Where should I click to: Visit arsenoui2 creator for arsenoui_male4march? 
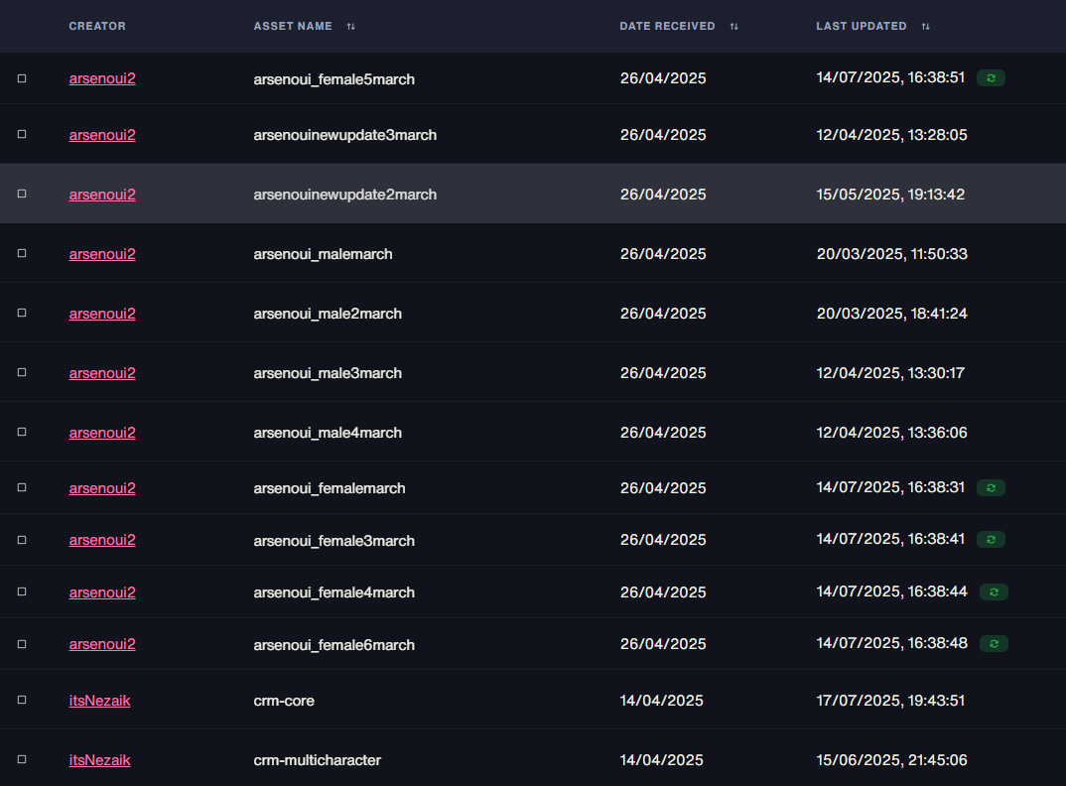coord(102,433)
